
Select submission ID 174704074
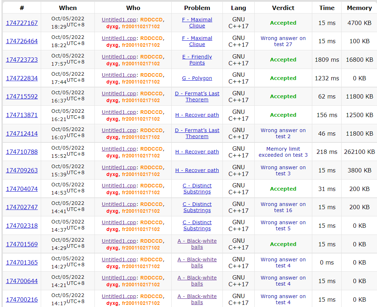click(22, 189)
